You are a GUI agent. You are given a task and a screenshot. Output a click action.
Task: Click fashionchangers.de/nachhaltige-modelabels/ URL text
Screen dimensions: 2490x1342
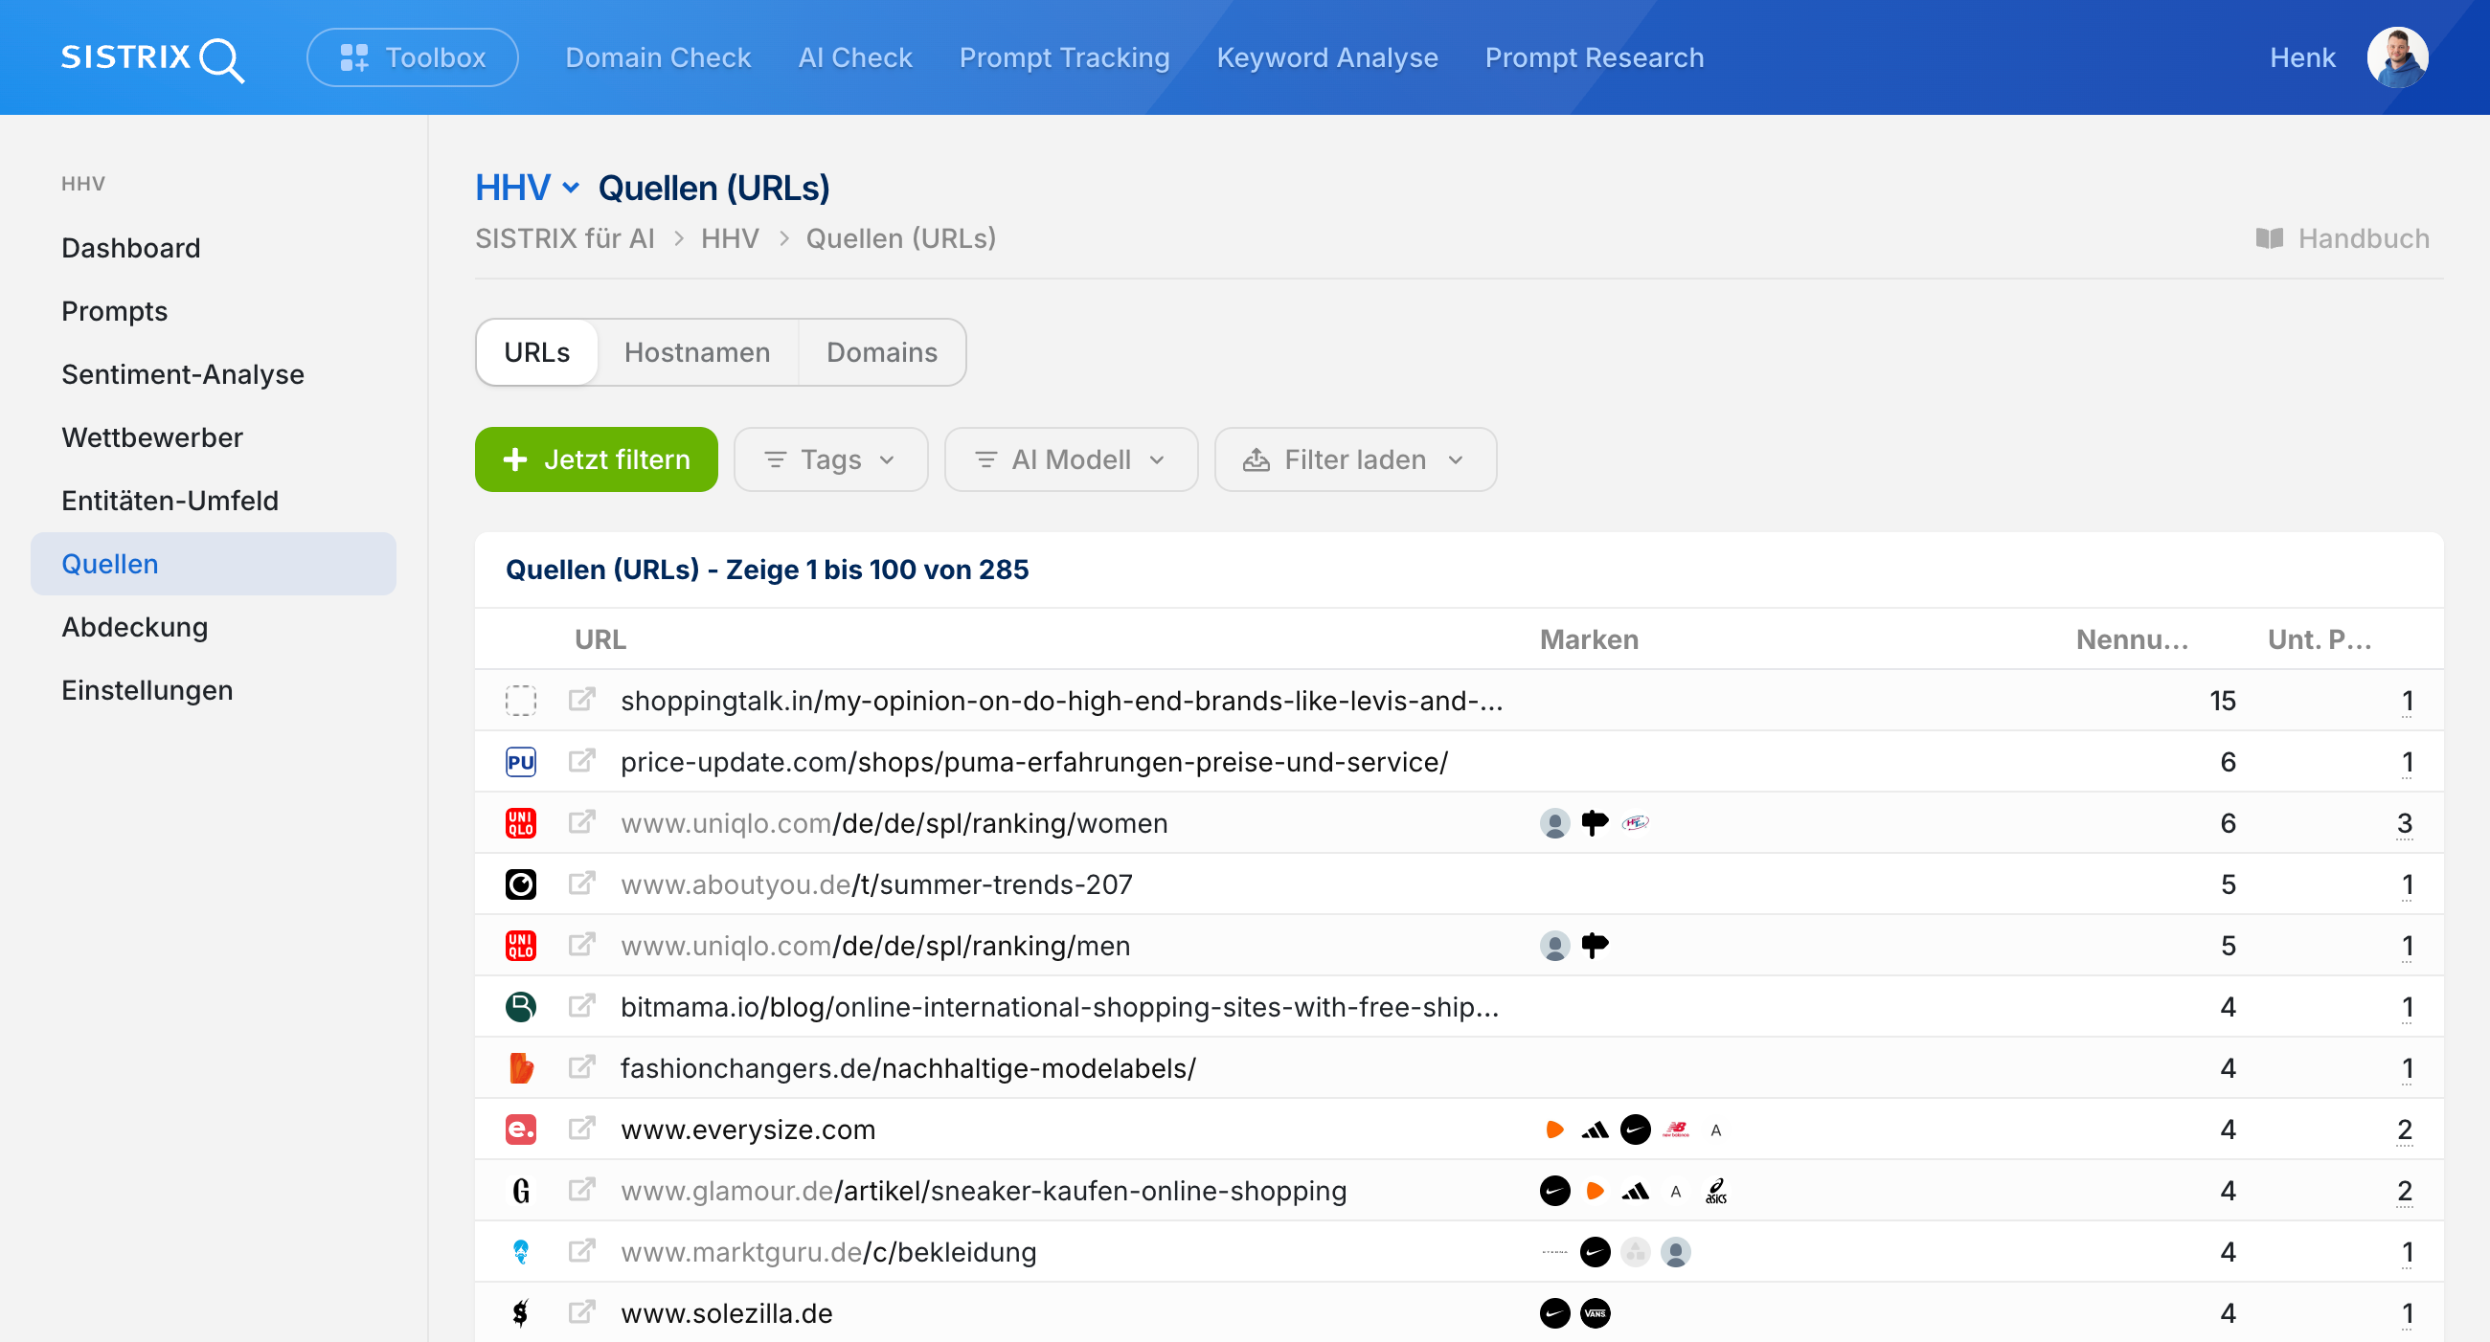(909, 1068)
